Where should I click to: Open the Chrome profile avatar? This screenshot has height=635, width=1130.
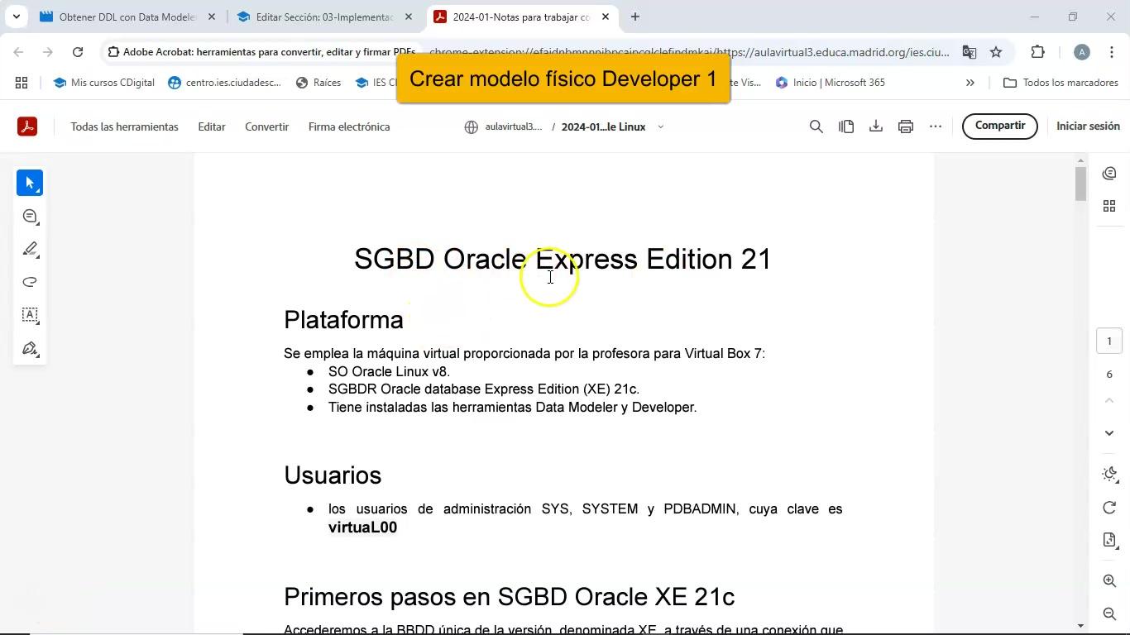coord(1081,52)
